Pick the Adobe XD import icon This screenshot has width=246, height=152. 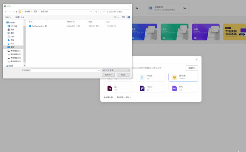click(110, 88)
